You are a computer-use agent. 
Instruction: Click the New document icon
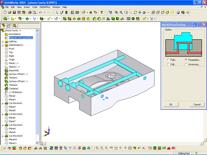pos(5,12)
